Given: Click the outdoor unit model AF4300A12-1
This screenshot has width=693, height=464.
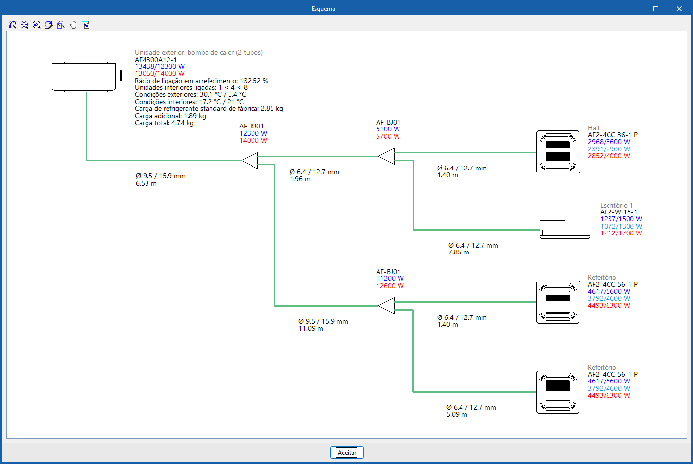Looking at the screenshot, I should pyautogui.click(x=156, y=60).
